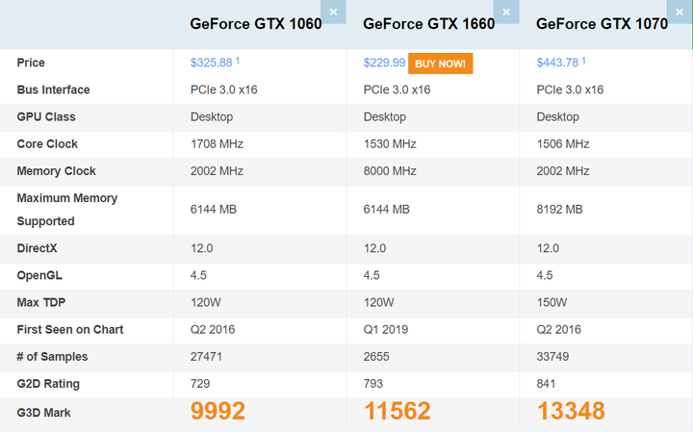
Task: Click the 8000 MHz Memory Clock value
Action: click(390, 171)
